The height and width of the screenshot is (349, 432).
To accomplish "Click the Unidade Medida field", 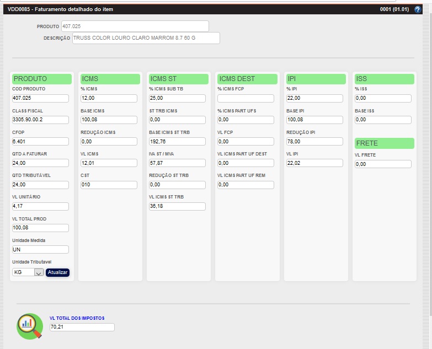I will [40, 249].
